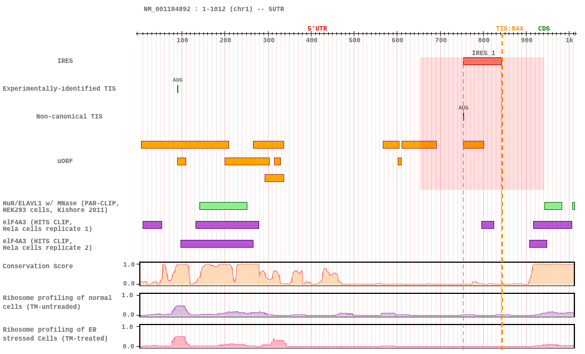Click the red 5'UTR region label
This screenshot has height=354, width=585.
pyautogui.click(x=317, y=29)
